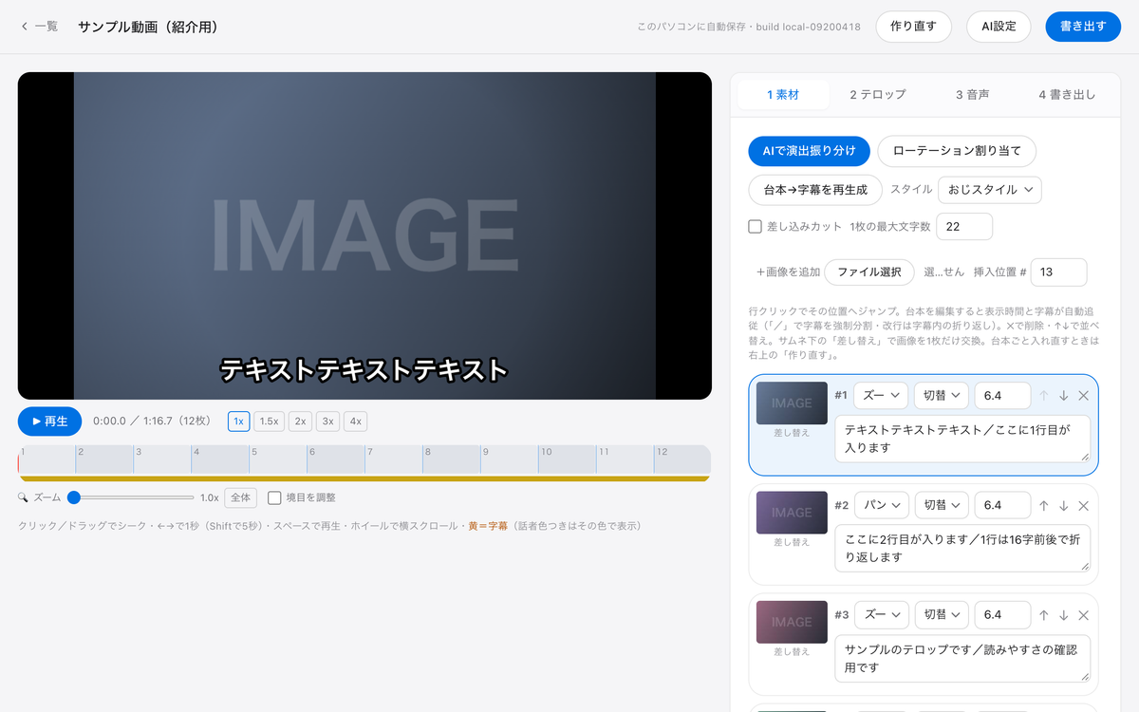Image resolution: width=1139 pixels, height=712 pixels.
Task: Switch to 3 音声 tab
Action: coord(972,95)
